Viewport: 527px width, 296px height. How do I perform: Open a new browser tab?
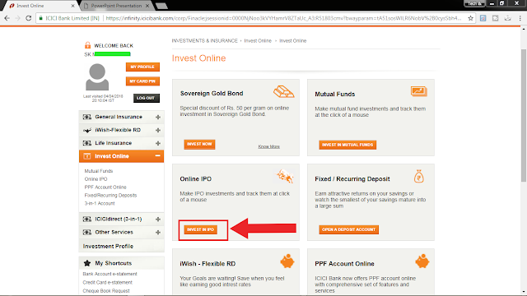(161, 6)
